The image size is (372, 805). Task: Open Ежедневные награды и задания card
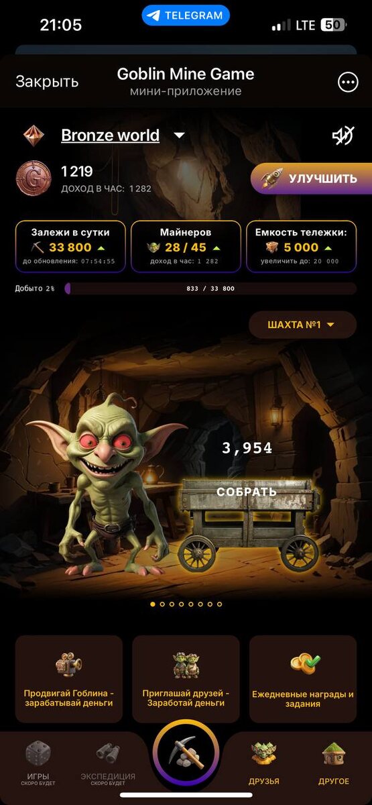coord(303,679)
